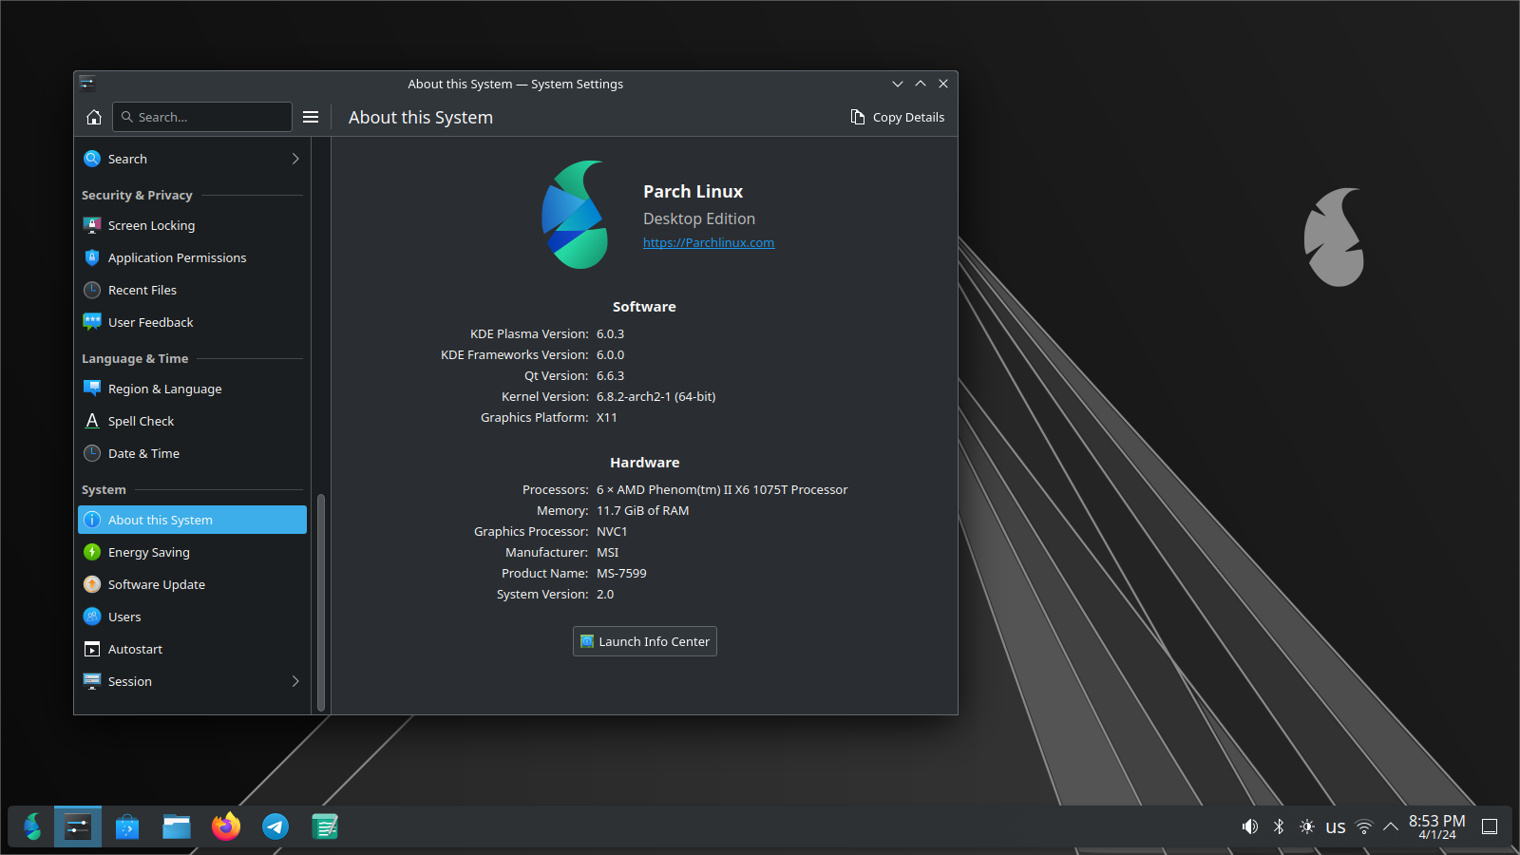Copy system details with Copy Details button
This screenshot has width=1520, height=855.
898,117
